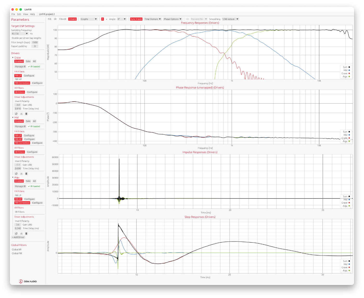This screenshot has width=364, height=298.
Task: Click the rename tag icon for Grave driver
Action: coord(16,114)
